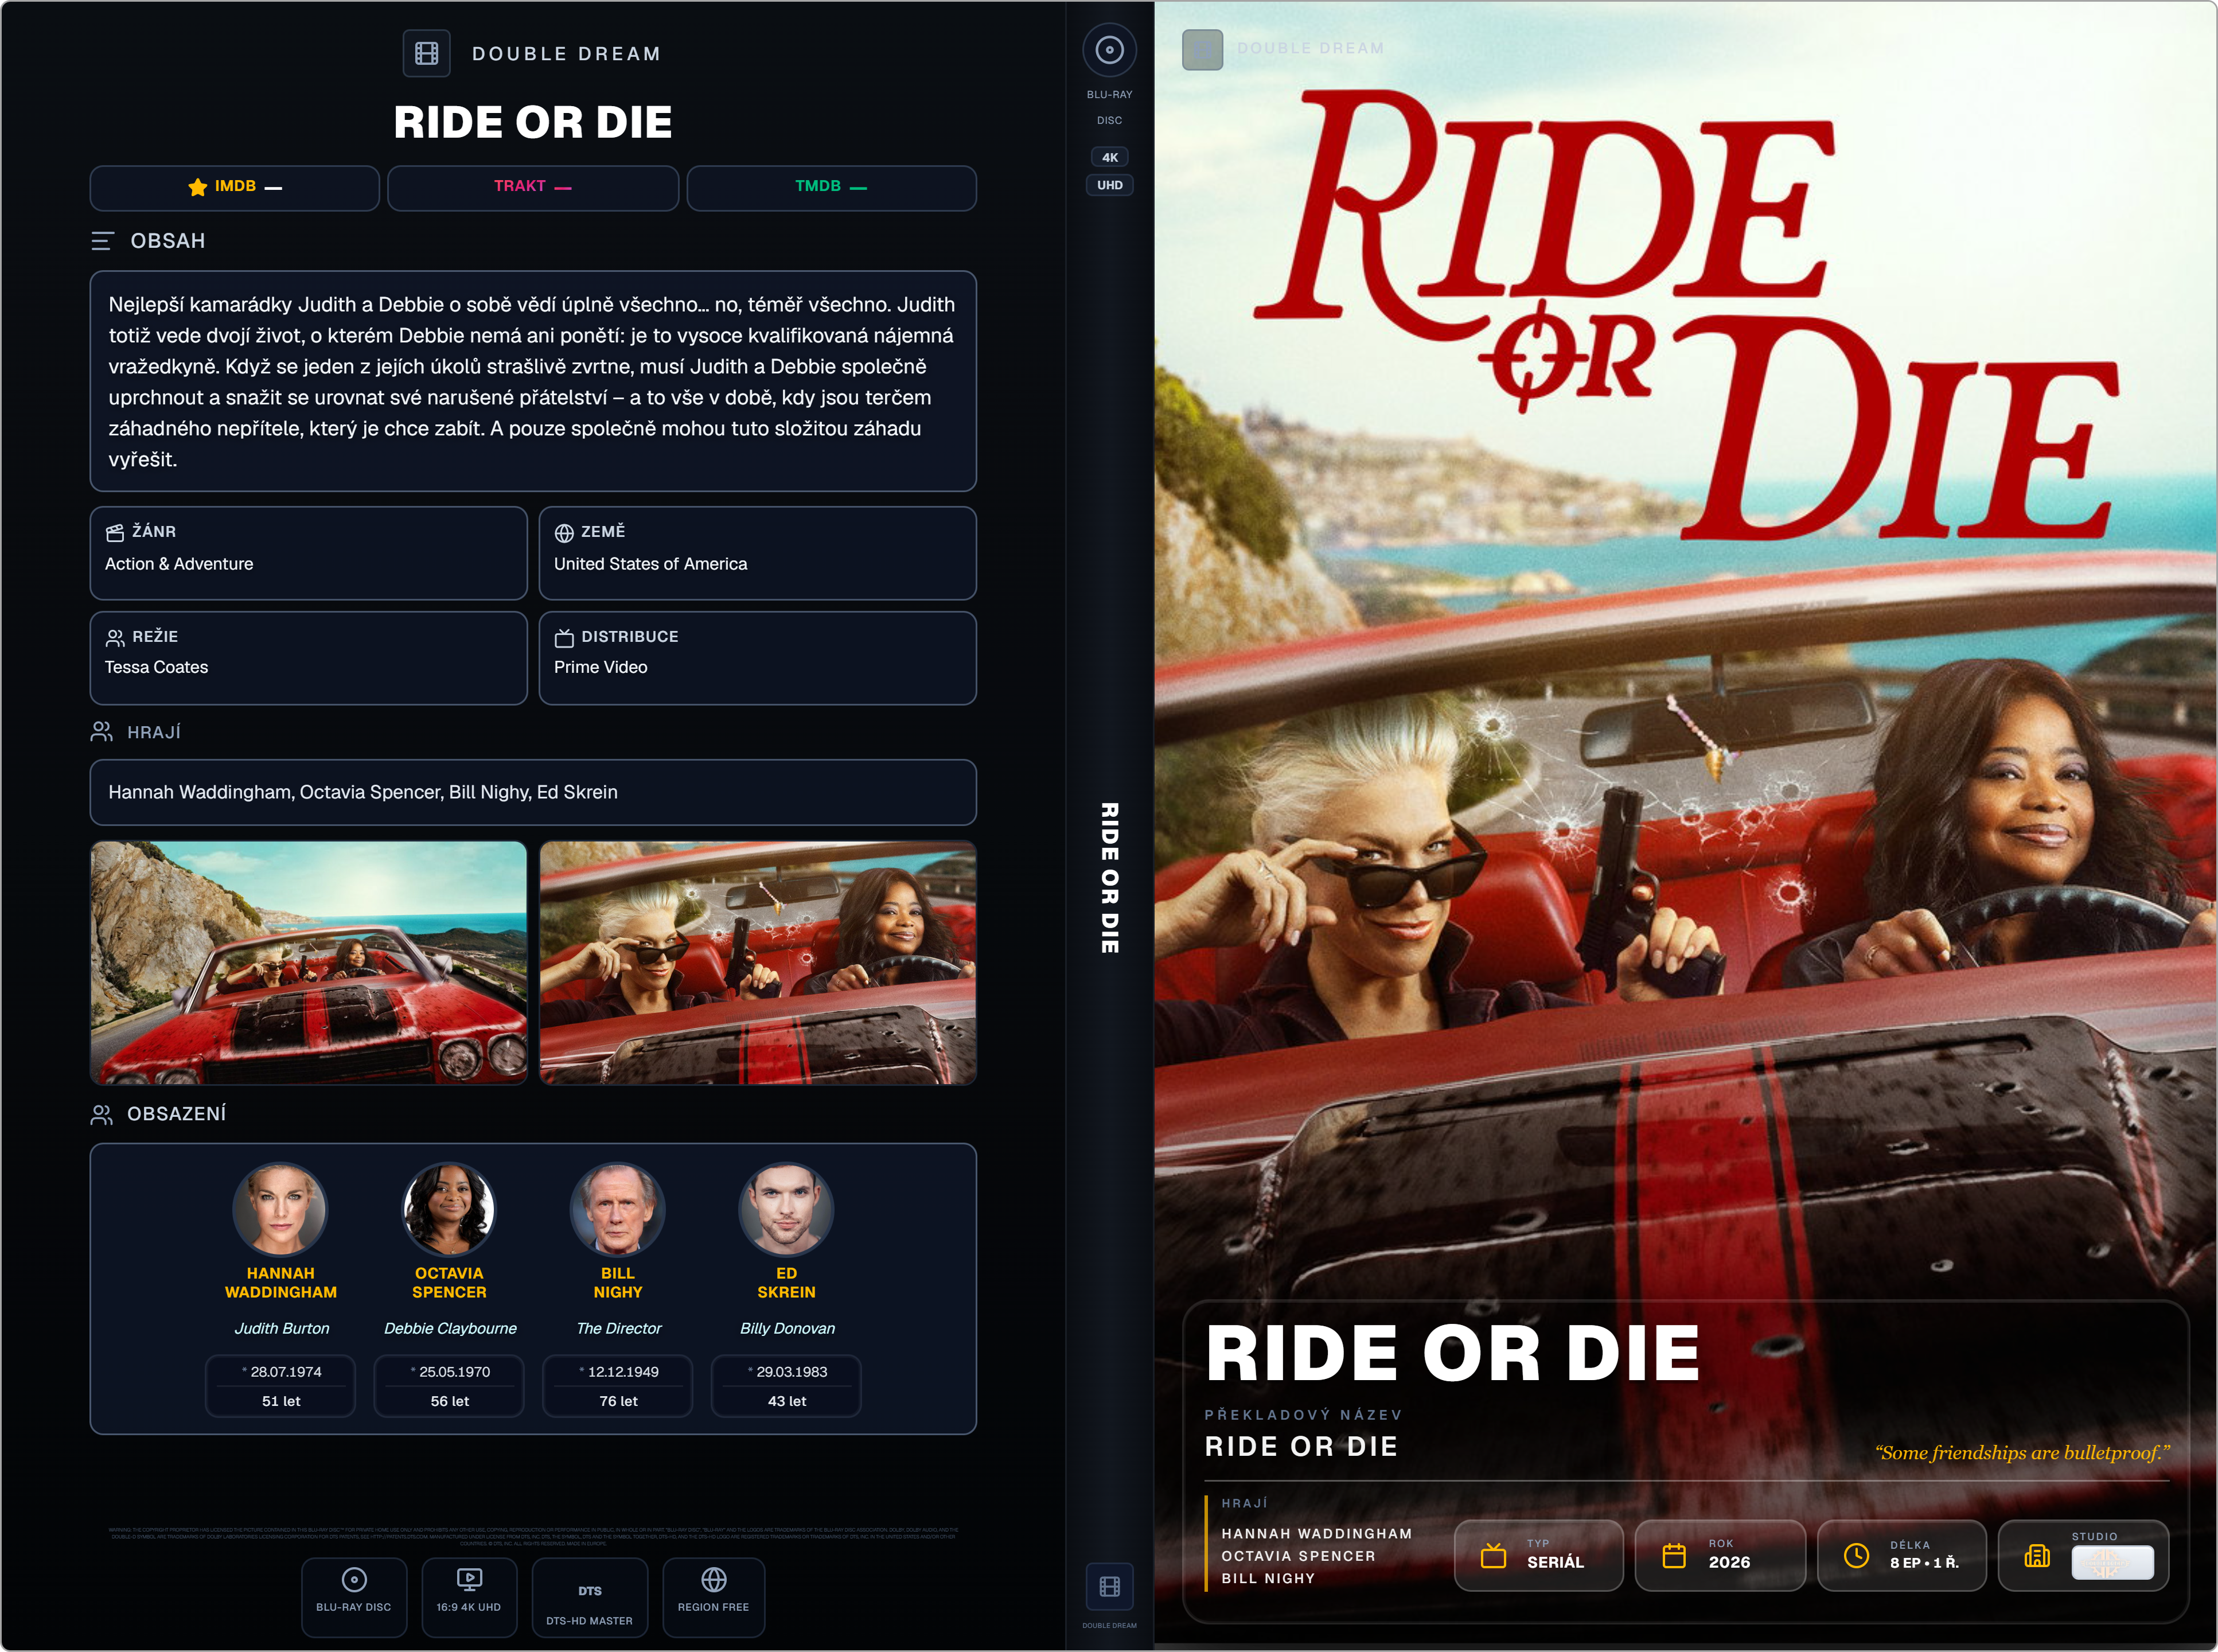Click the front cover 'RIDE OR DIE' large title

pyautogui.click(x=1452, y=1353)
